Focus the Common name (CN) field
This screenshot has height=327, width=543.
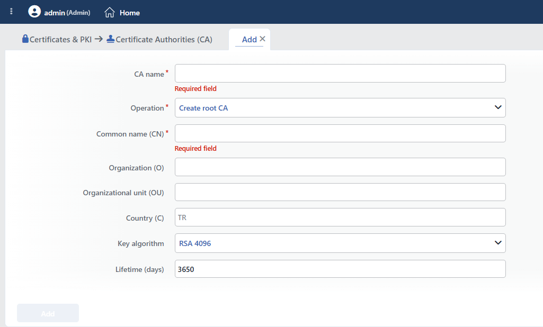click(x=340, y=133)
